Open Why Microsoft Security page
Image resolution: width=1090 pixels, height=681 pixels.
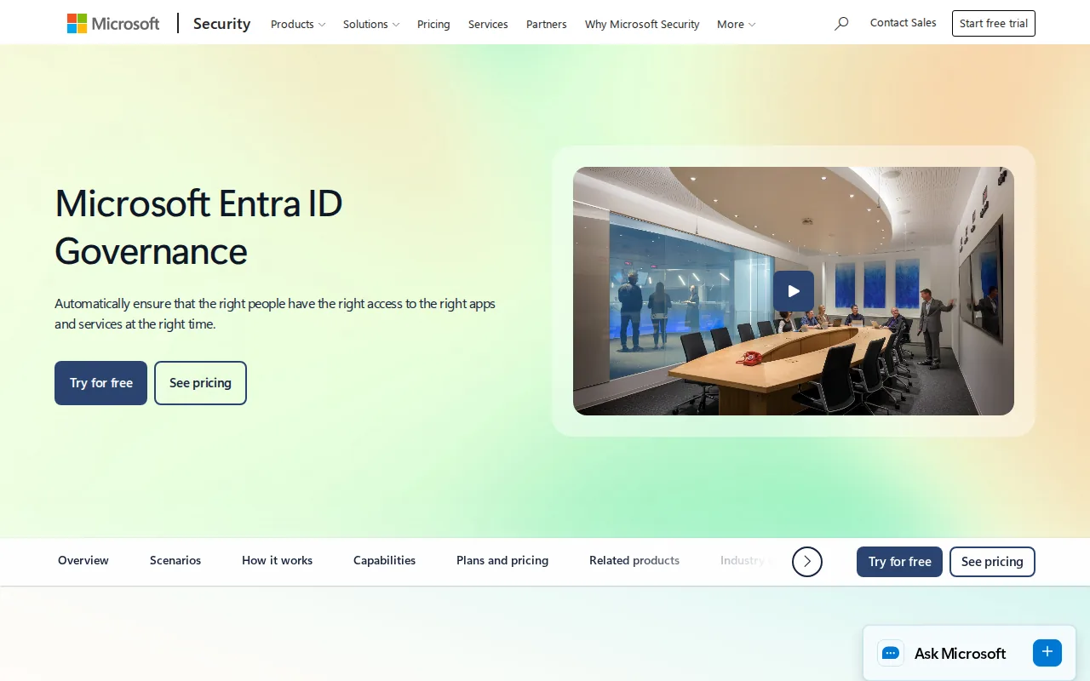[642, 24]
